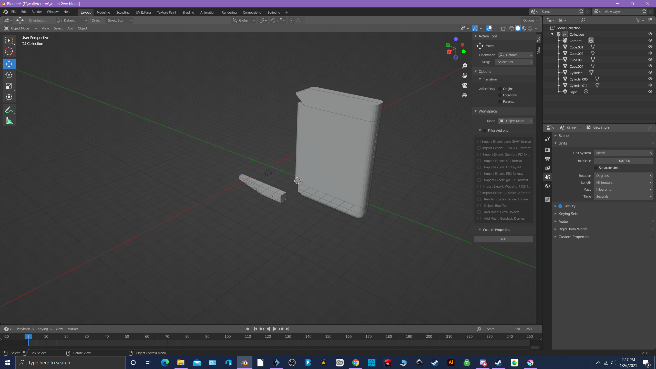This screenshot has height=369, width=656.
Task: Select the Scale tool
Action: [x=9, y=86]
